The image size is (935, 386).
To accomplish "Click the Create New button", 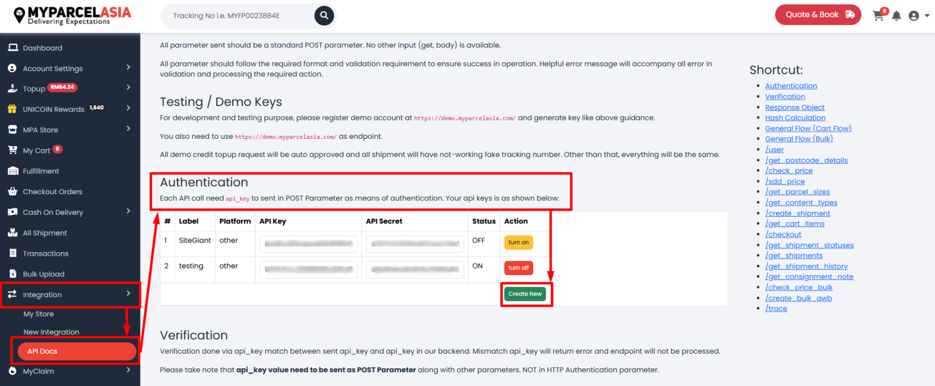I will point(525,293).
